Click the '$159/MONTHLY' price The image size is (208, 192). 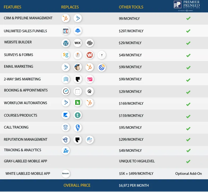click(x=131, y=116)
